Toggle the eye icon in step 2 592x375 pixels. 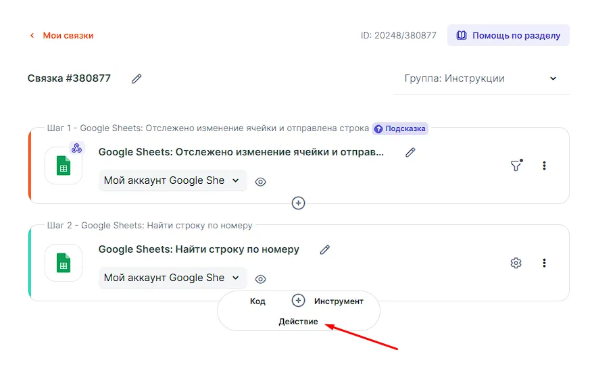261,279
